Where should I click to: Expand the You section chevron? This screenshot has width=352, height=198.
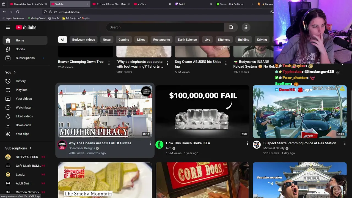point(15,72)
